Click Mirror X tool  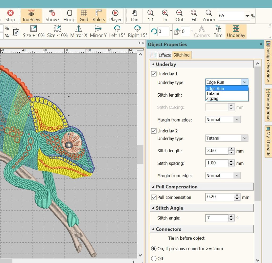[79, 32]
